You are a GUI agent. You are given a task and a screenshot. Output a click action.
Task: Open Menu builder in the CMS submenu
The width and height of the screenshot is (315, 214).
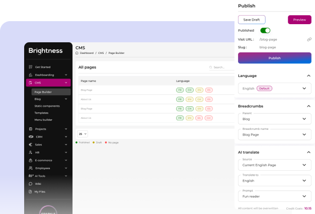tap(43, 120)
